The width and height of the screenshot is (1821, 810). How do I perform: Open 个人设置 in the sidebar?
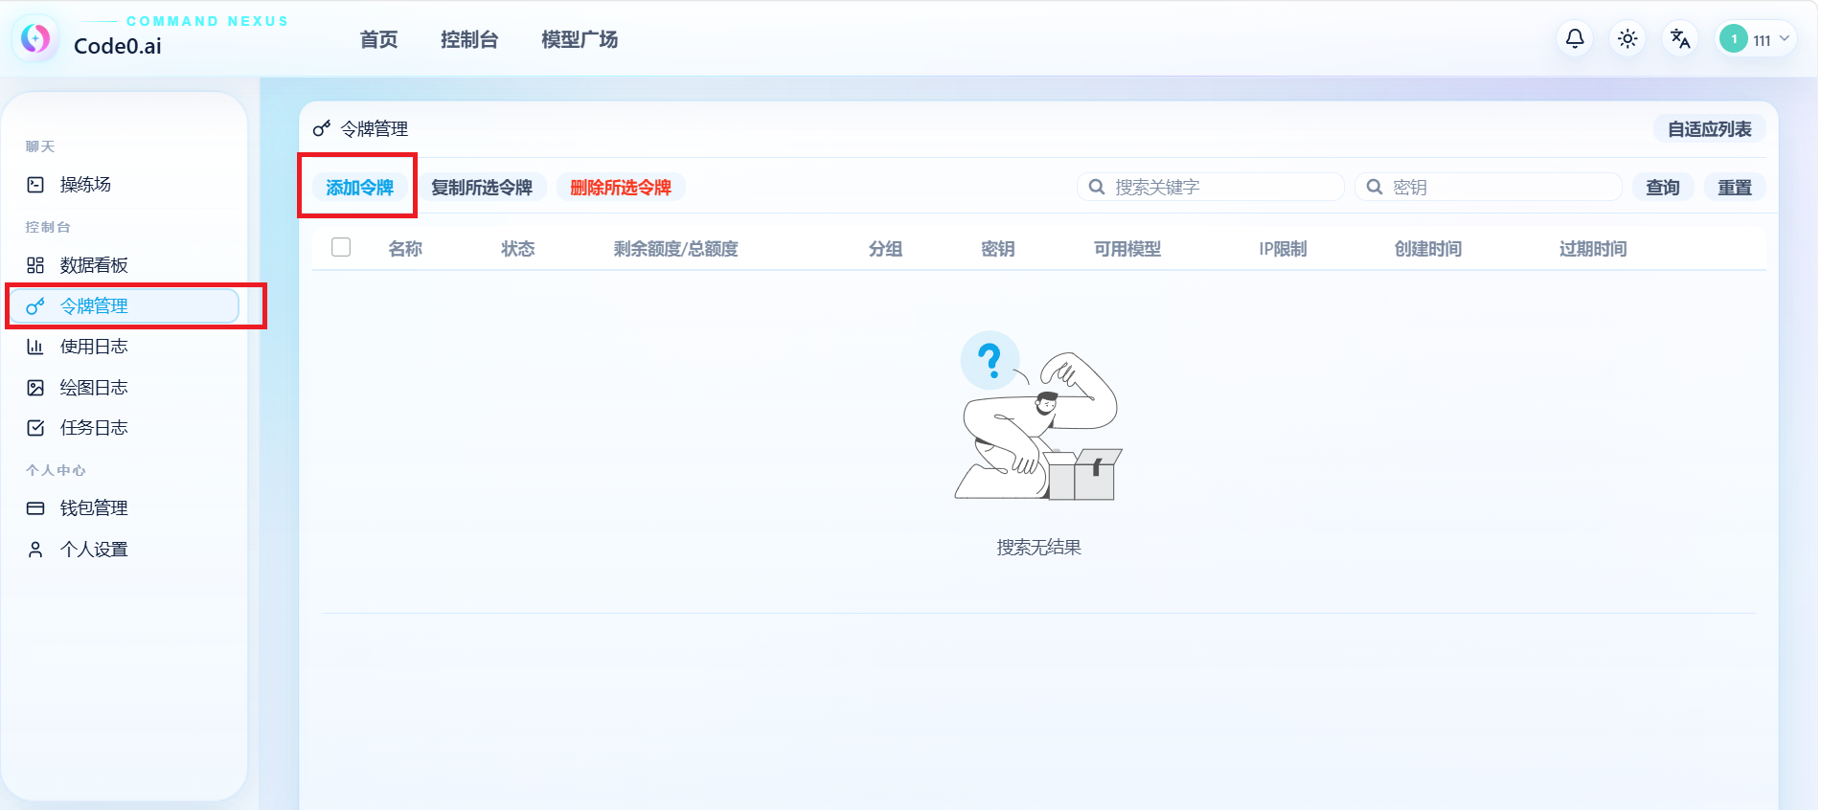click(94, 550)
